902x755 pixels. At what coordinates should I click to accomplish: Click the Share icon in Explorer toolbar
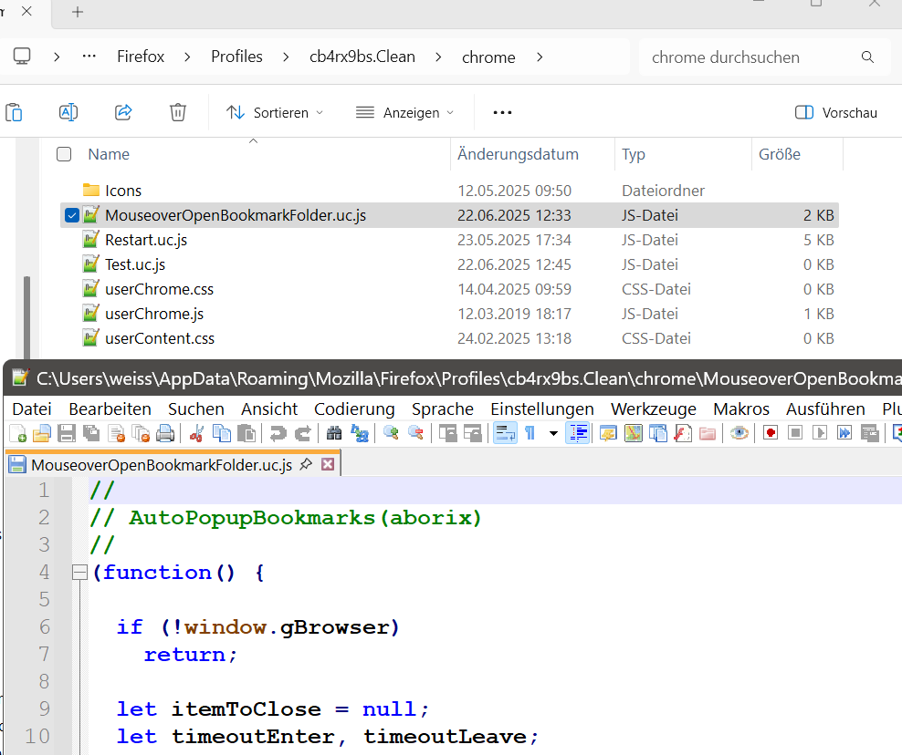[x=123, y=112]
